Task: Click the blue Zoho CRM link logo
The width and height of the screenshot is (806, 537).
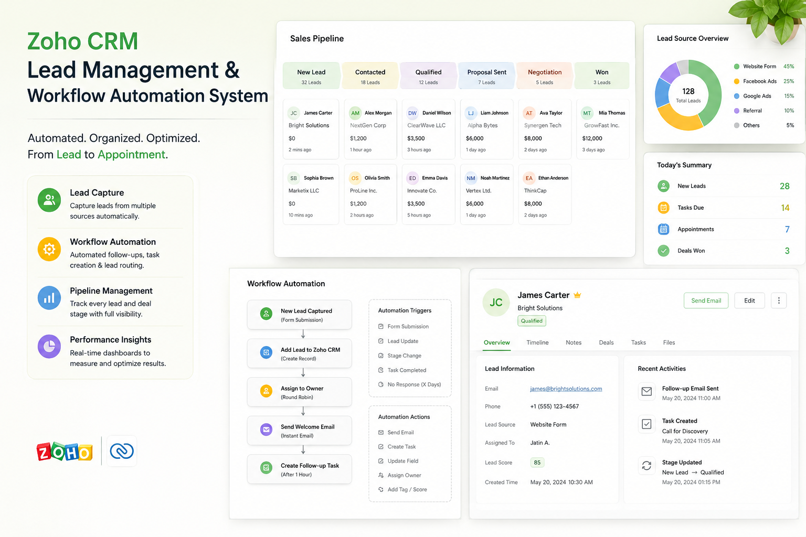Action: (122, 451)
